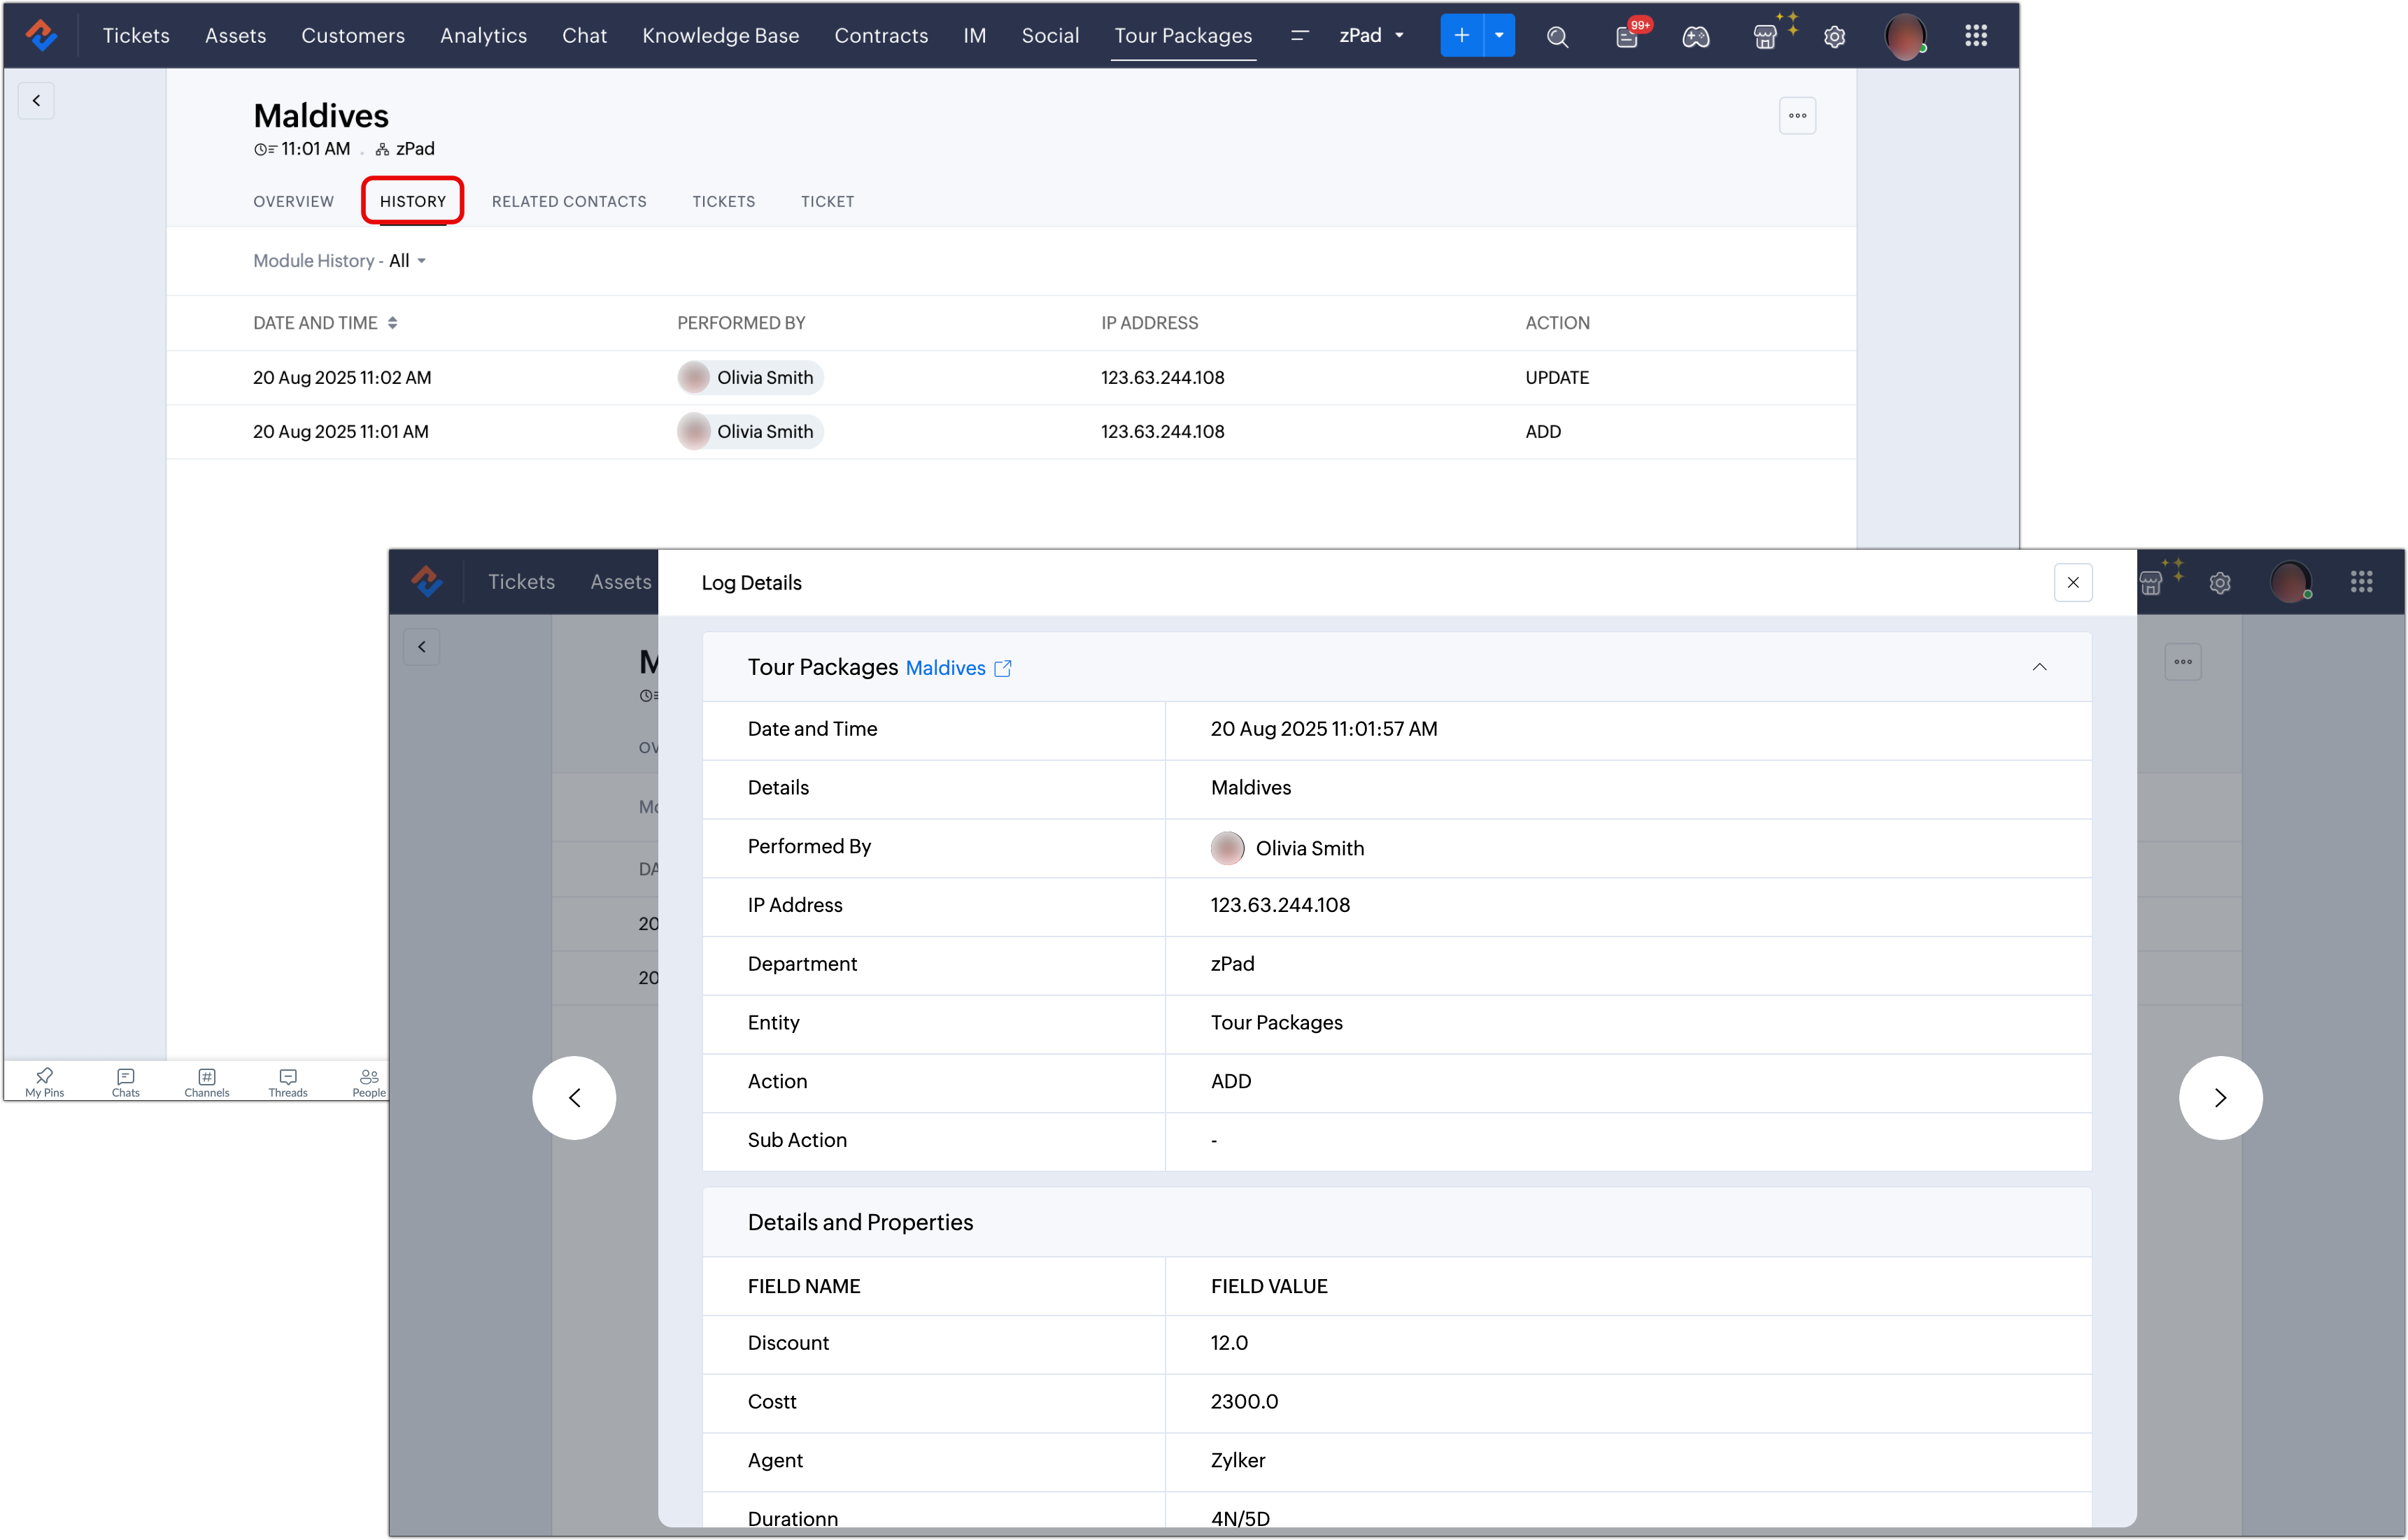Switch to the Related Contacts tab

pyautogui.click(x=568, y=201)
